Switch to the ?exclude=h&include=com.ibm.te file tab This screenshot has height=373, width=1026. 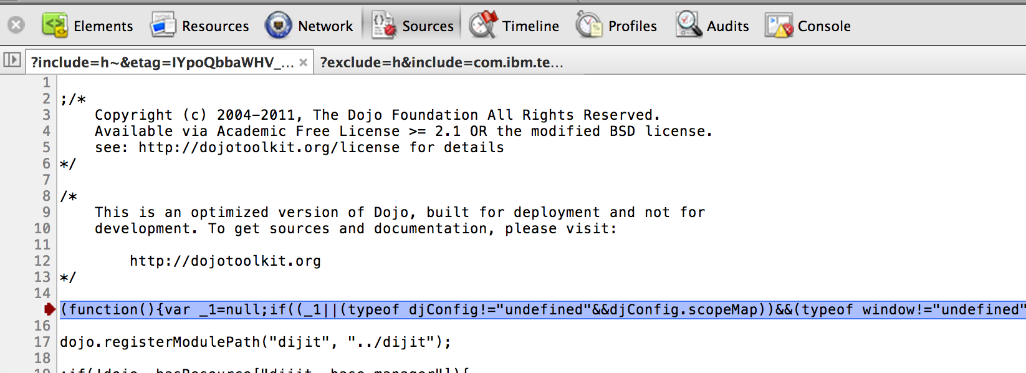(x=441, y=62)
